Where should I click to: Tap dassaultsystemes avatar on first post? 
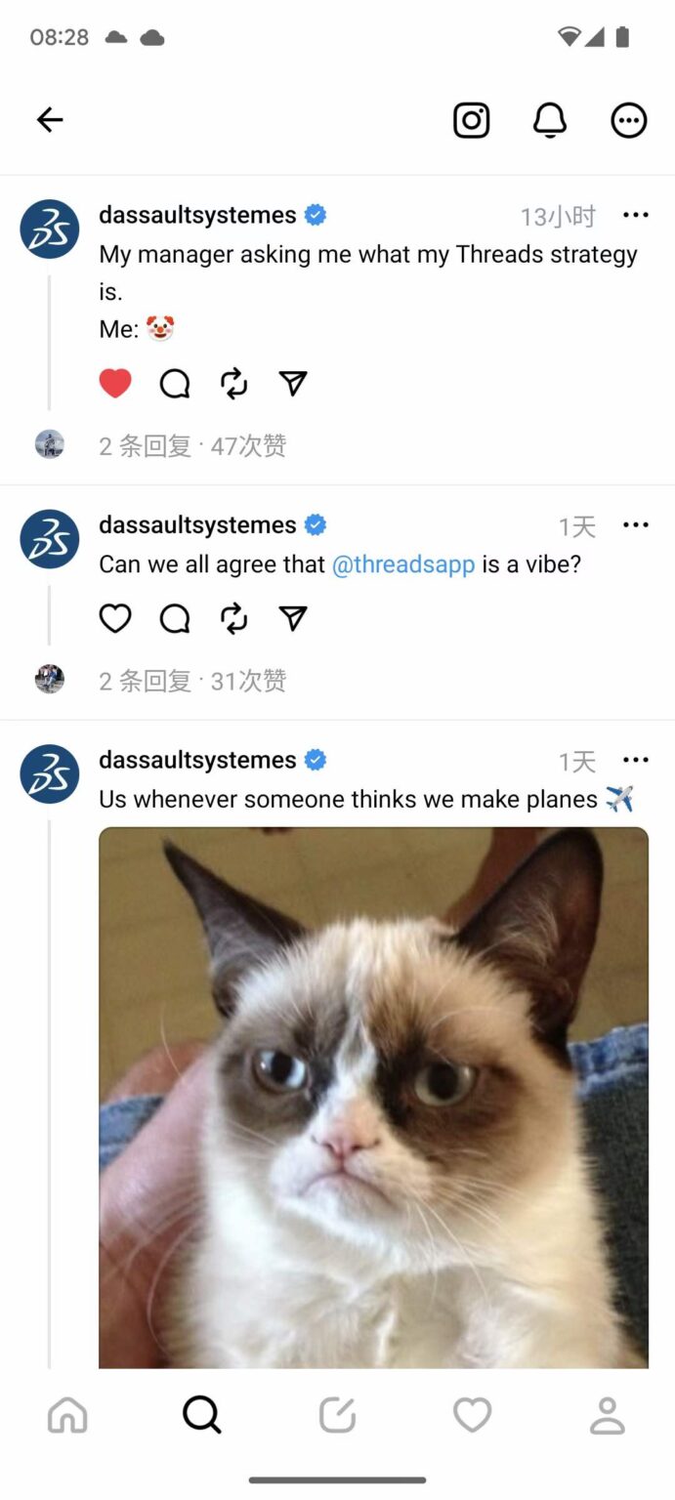click(50, 229)
